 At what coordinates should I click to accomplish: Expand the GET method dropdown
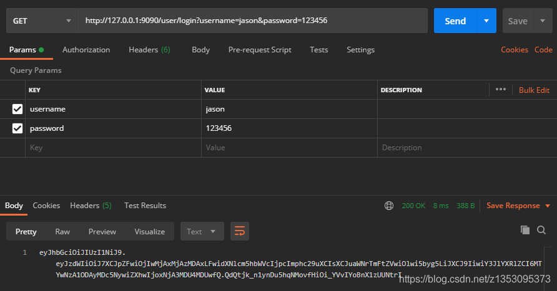pos(42,21)
